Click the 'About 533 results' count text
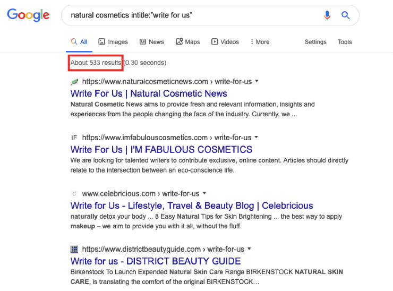 point(96,63)
